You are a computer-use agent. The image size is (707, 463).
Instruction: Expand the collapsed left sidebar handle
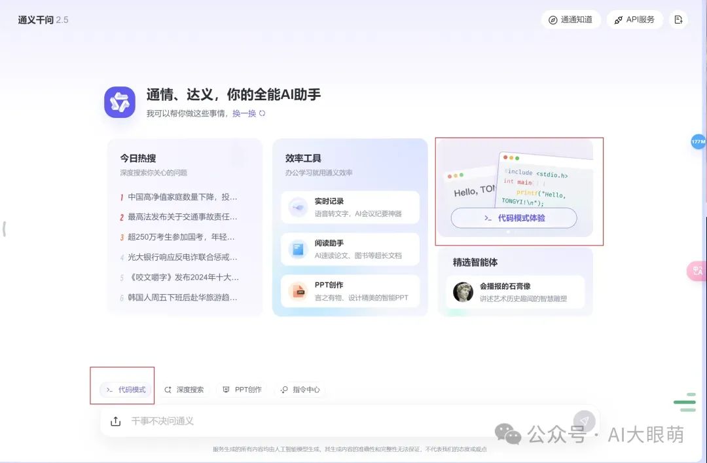(4, 229)
